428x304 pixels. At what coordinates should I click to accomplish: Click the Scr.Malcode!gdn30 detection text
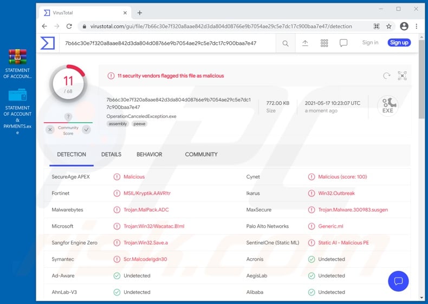145,259
